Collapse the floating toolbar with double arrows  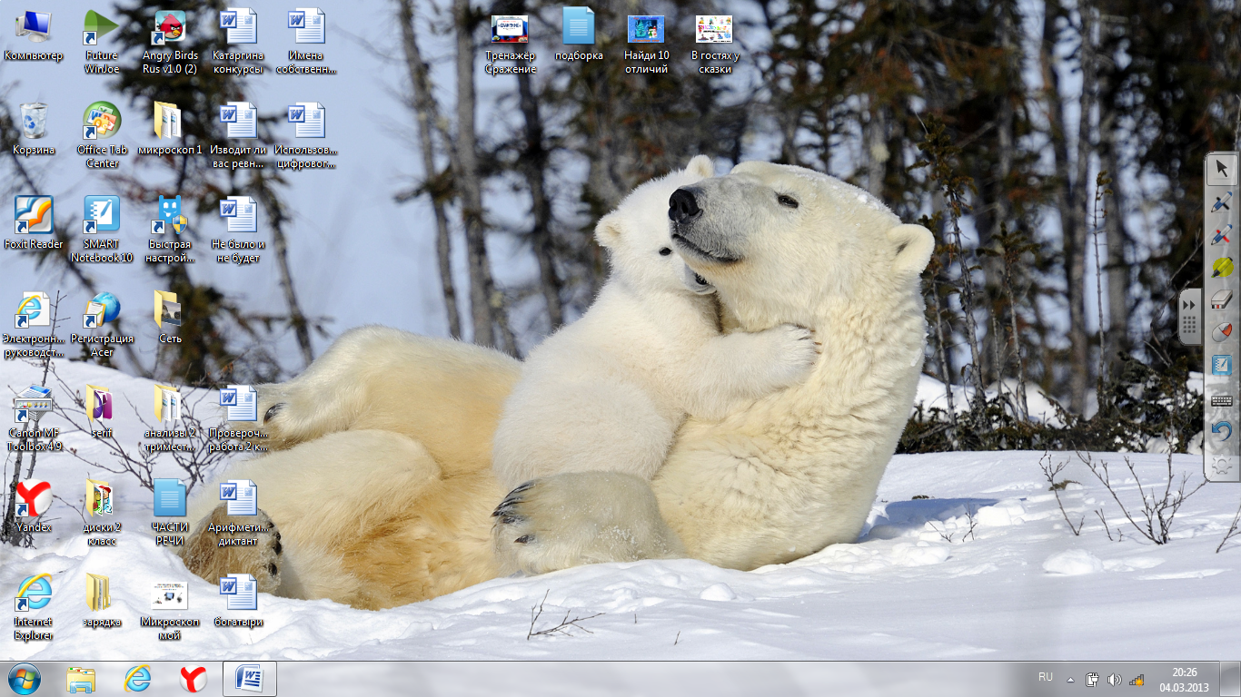click(x=1189, y=306)
